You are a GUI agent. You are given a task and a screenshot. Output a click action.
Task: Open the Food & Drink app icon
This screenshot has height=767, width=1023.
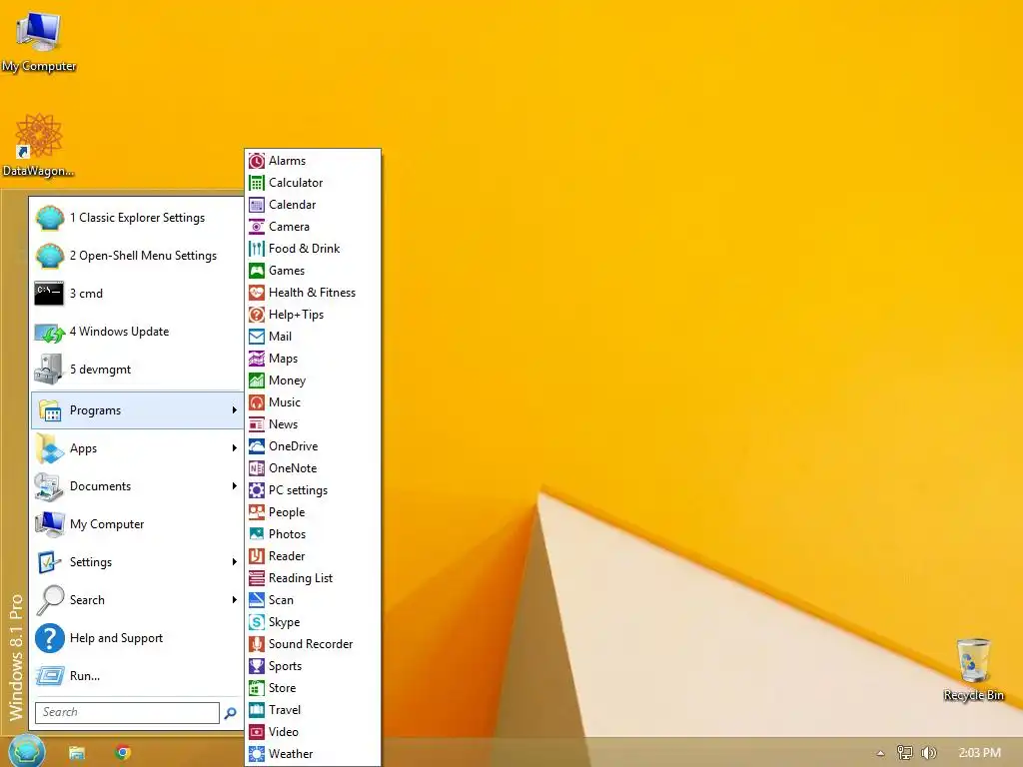click(x=257, y=249)
